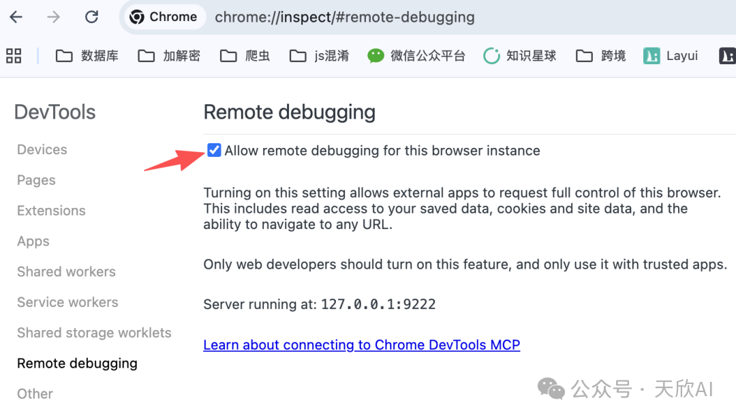
Task: Disable Allow remote debugging checkbox
Action: coord(215,151)
